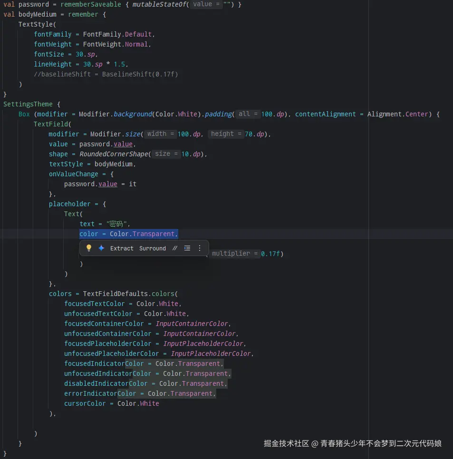Open the three-dot more actions menu
Screen dimensions: 453x459
click(x=200, y=248)
